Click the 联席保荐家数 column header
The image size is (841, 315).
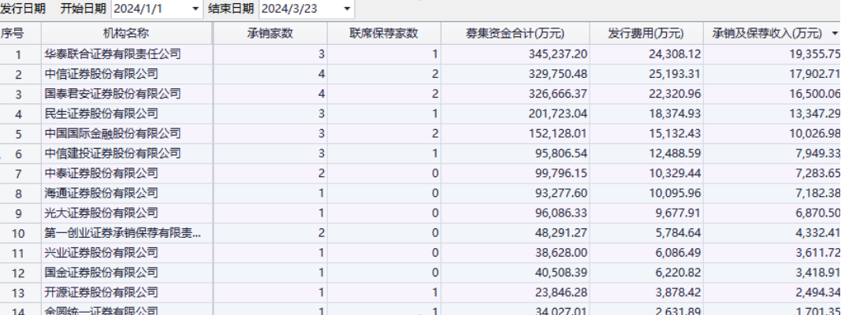(383, 34)
